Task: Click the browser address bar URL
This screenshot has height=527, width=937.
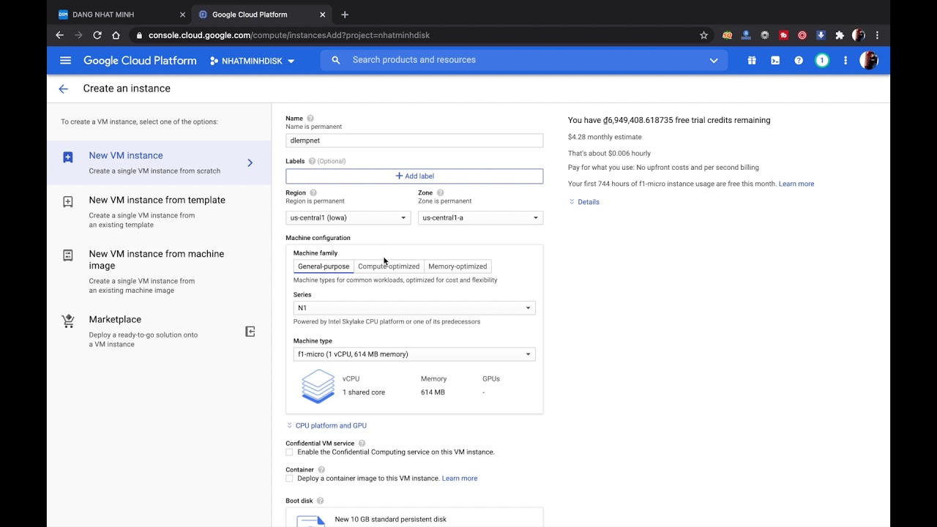Action: tap(289, 35)
